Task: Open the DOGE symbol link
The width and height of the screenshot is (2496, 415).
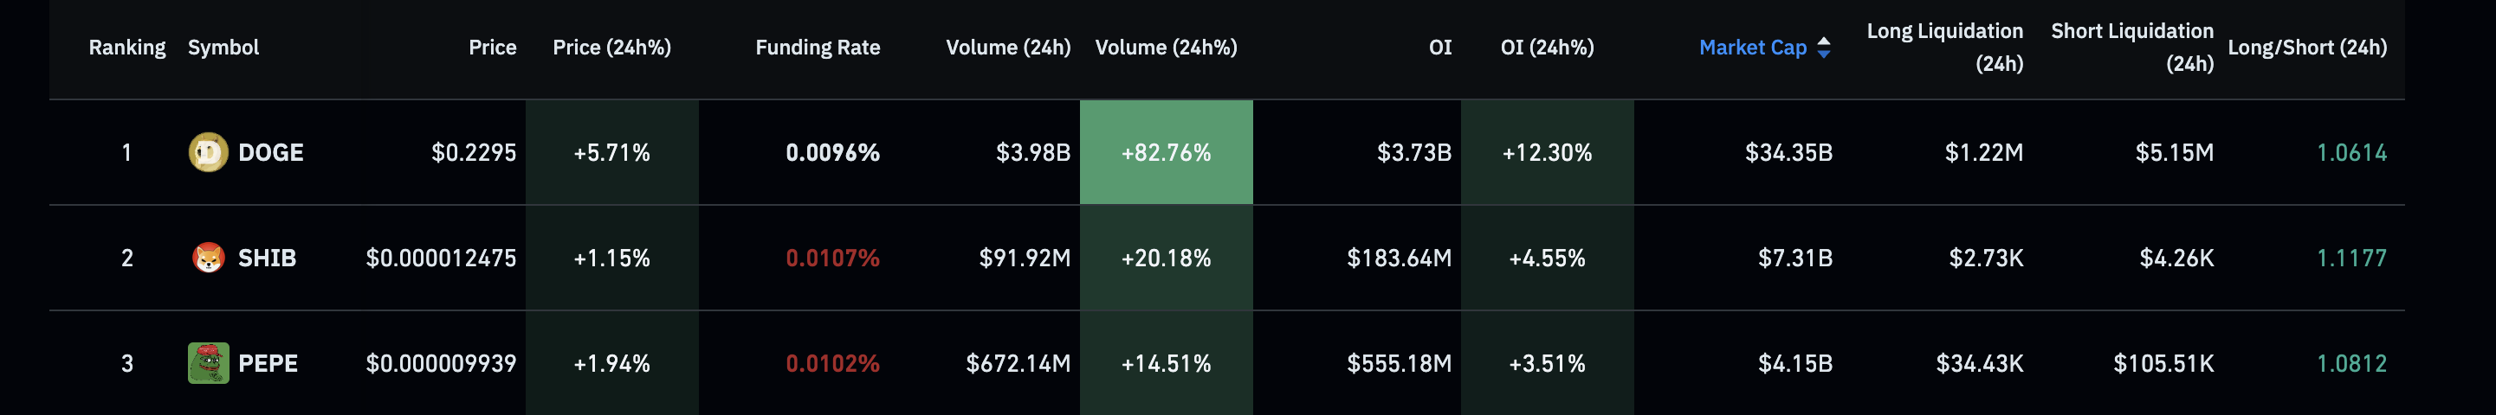Action: coord(270,153)
